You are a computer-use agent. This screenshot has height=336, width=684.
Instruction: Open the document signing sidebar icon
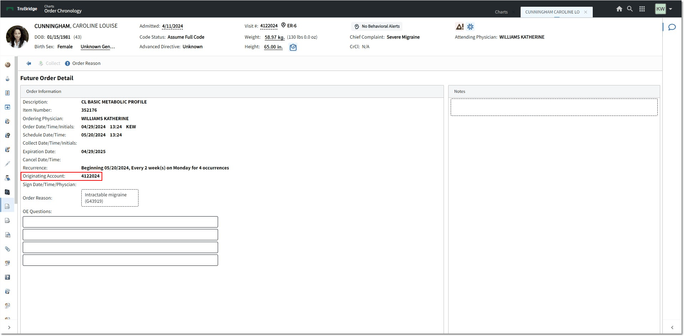(7, 220)
